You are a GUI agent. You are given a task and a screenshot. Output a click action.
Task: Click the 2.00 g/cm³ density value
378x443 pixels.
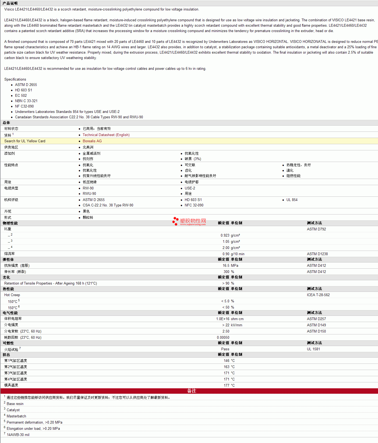tap(231, 248)
